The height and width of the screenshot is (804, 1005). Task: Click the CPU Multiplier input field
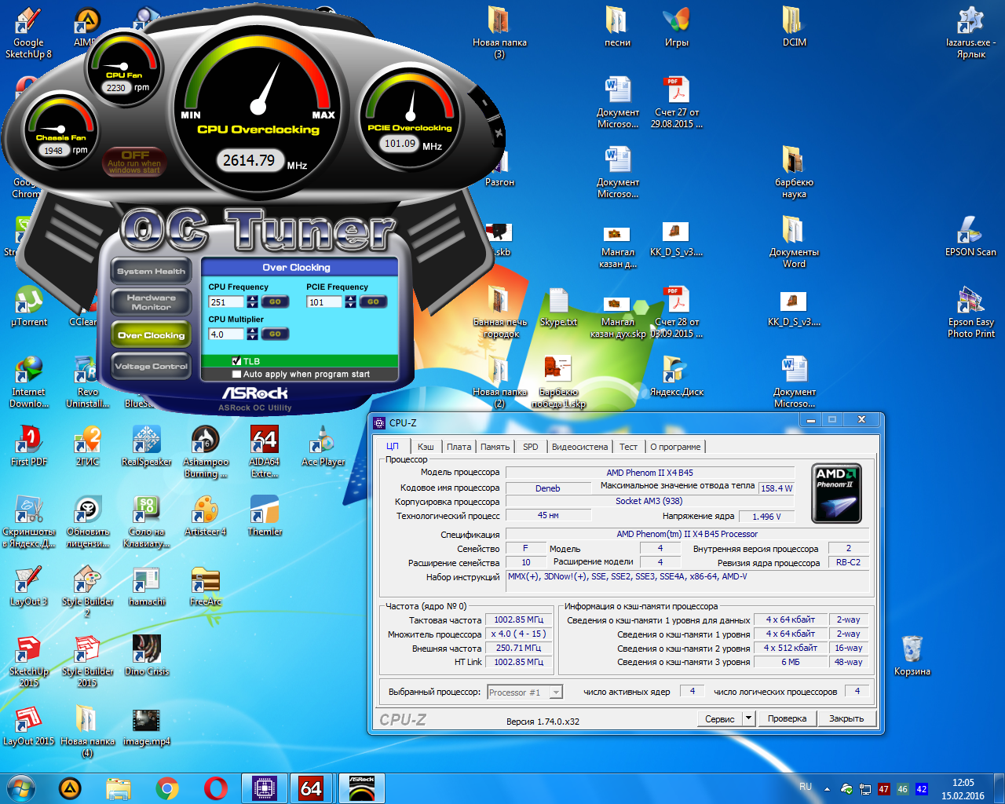[x=227, y=334]
